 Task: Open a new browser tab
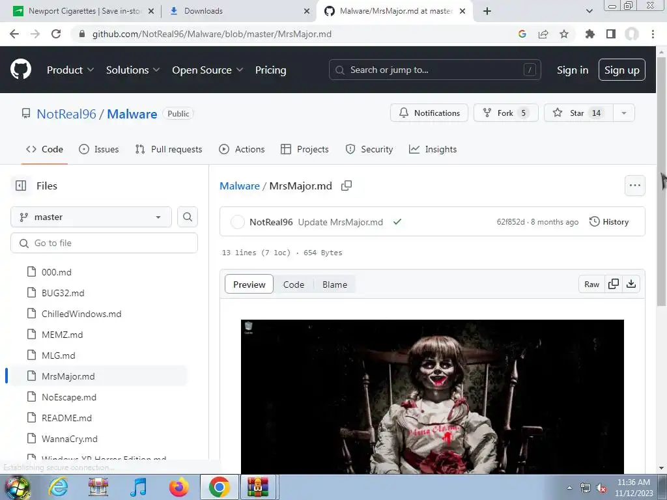pos(487,11)
